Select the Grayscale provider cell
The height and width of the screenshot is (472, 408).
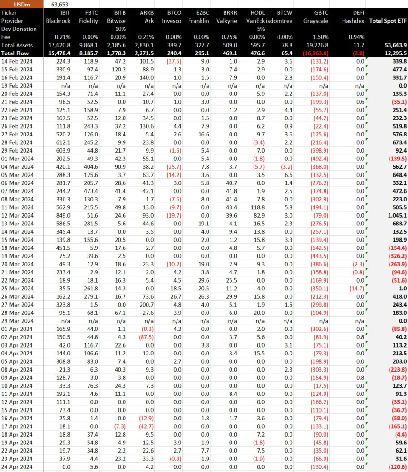316,21
